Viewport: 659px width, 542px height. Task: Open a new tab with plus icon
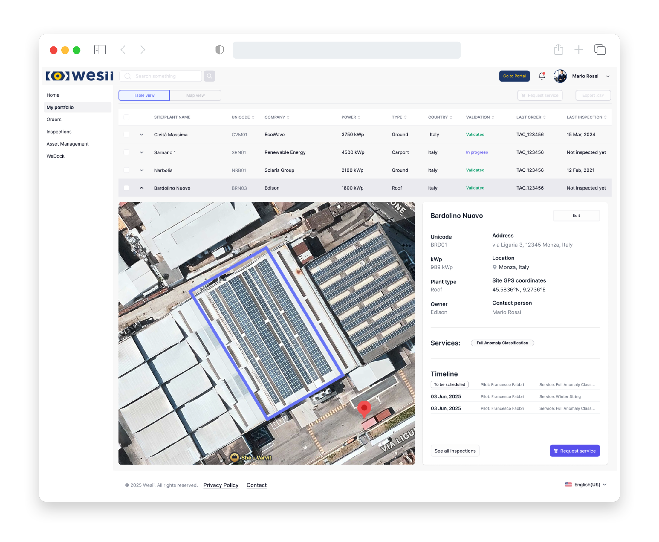pyautogui.click(x=579, y=50)
